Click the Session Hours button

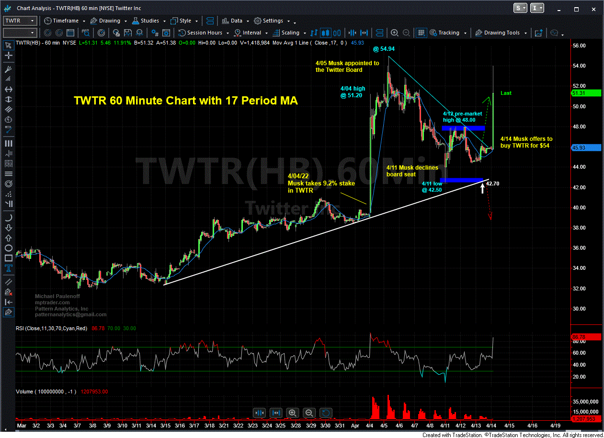(200, 33)
